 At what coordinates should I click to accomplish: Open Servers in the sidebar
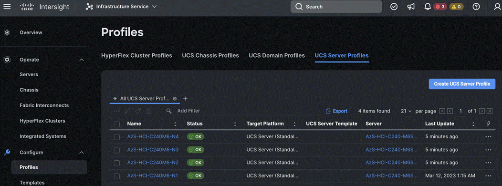click(x=29, y=74)
